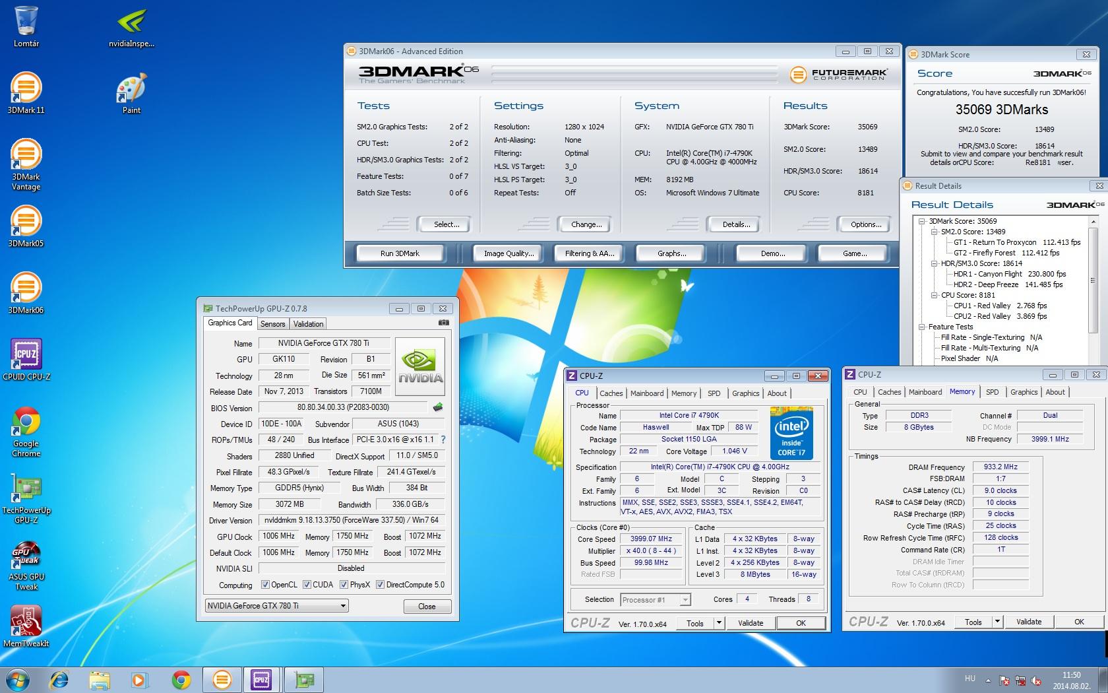Open the SPD tab in the Memory CPU-Z window
The image size is (1108, 693).
[993, 392]
